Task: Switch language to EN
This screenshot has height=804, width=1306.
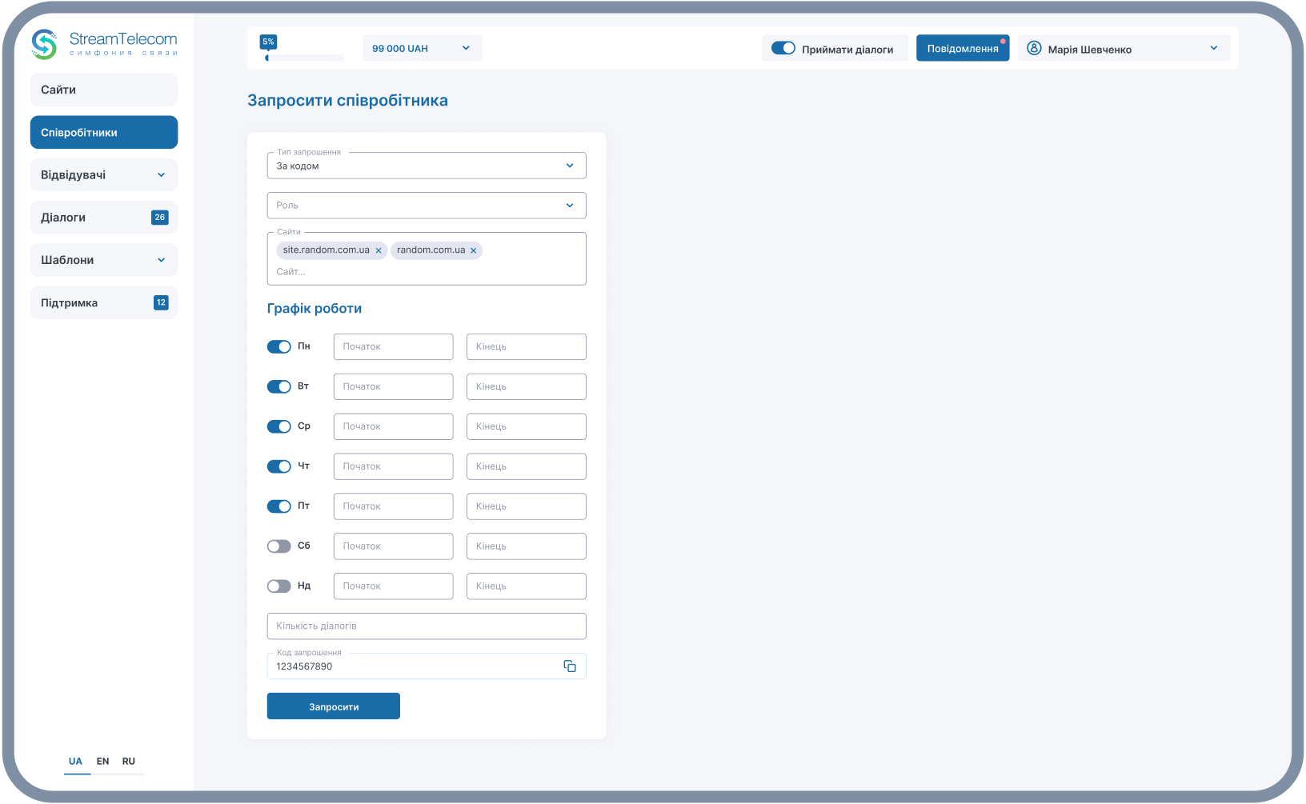Action: pos(102,762)
